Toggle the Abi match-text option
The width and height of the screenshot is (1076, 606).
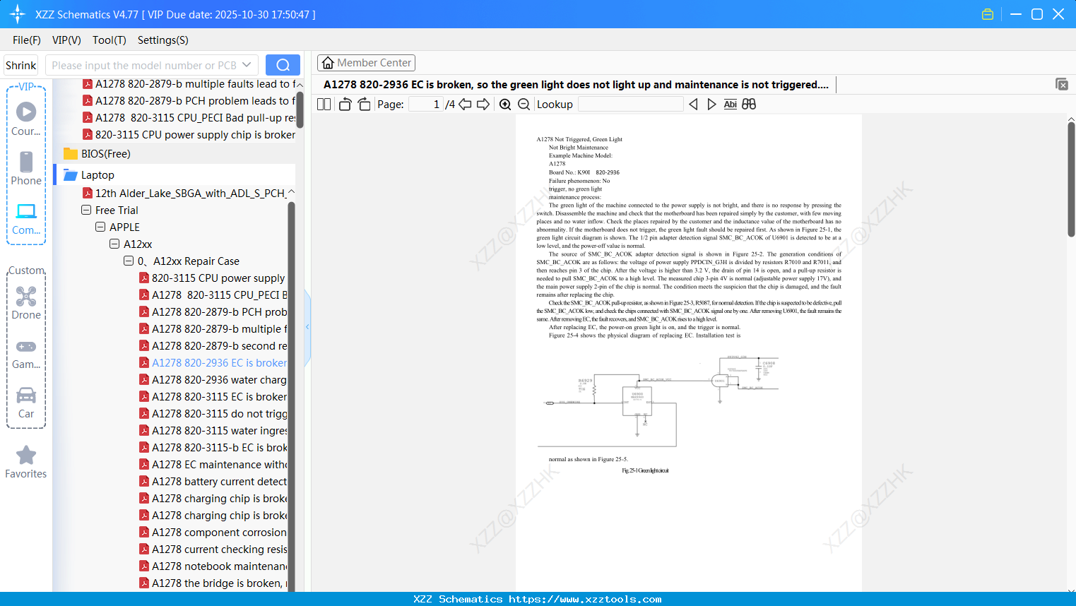(x=731, y=105)
